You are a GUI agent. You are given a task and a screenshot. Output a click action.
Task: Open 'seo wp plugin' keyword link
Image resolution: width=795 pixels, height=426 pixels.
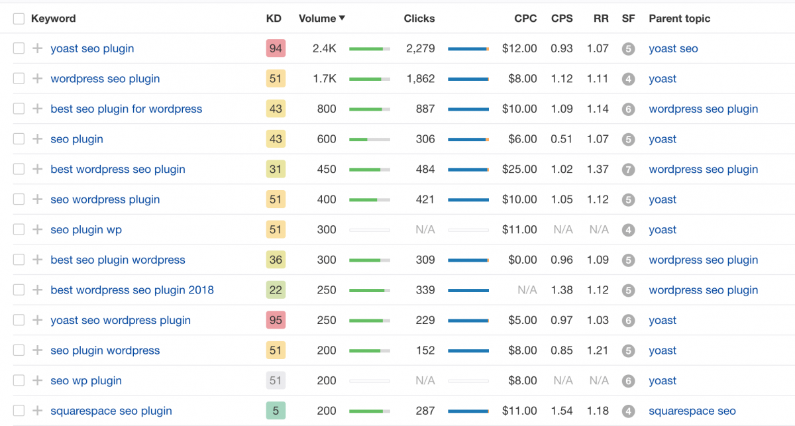click(86, 380)
